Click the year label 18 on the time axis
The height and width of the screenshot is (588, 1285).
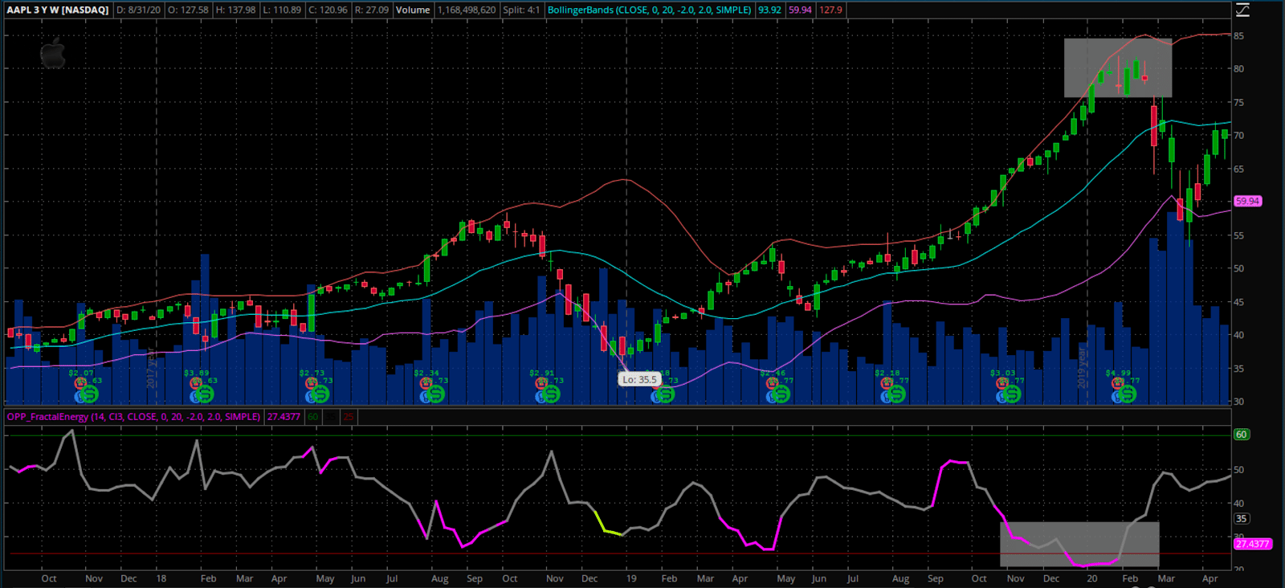(161, 578)
